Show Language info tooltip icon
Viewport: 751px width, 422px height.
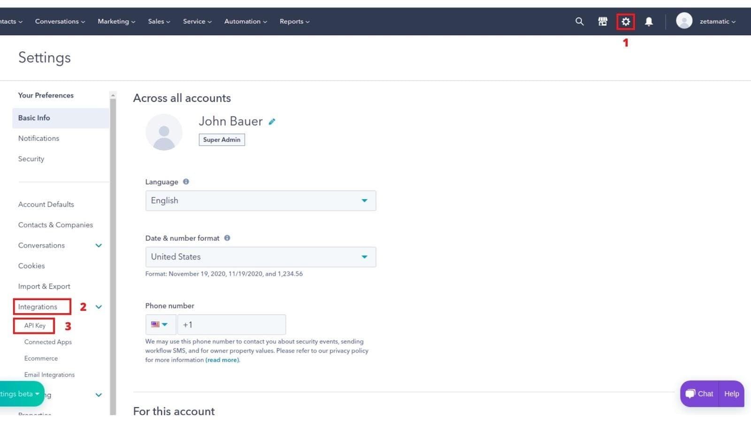pos(186,182)
